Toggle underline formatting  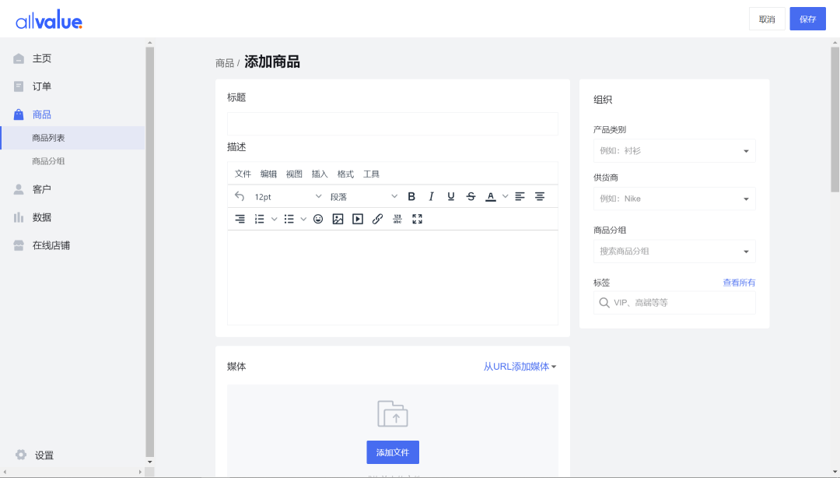(451, 196)
